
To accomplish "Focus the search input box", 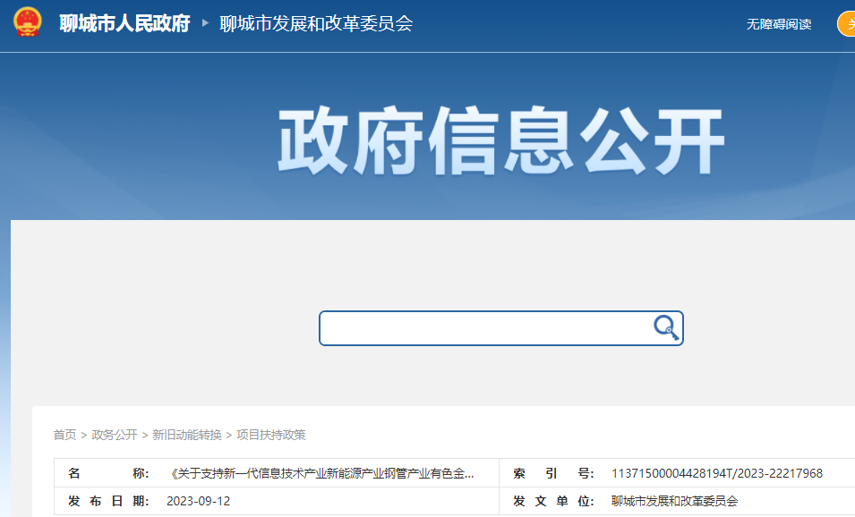I will point(483,328).
